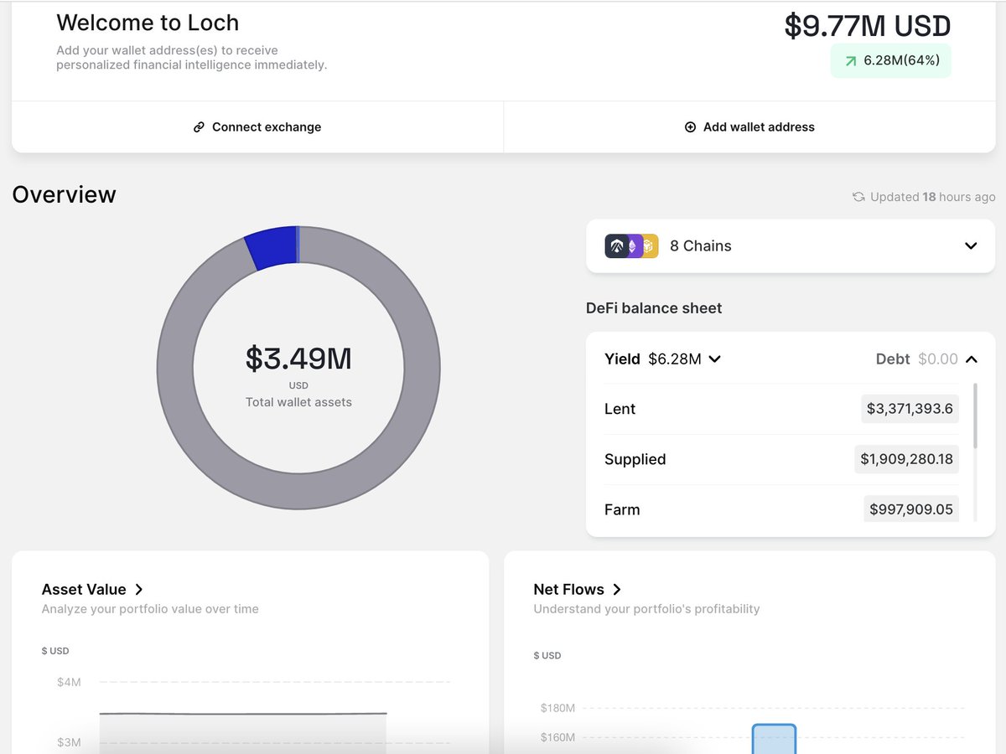
Task: Open the Net Flows arrow
Action: (x=616, y=590)
